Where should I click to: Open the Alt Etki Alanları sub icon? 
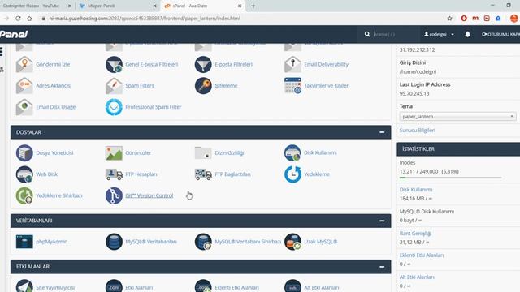[x=292, y=286]
